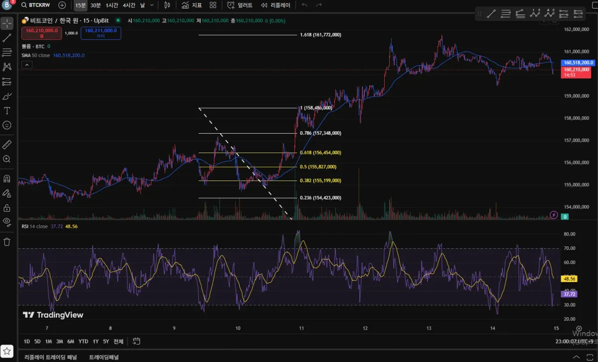Add symbol to compare with plus icon
The width and height of the screenshot is (598, 362).
tap(62, 5)
